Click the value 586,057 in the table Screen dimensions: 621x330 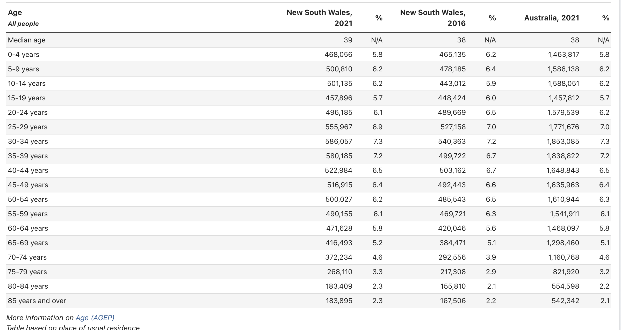[x=338, y=141]
